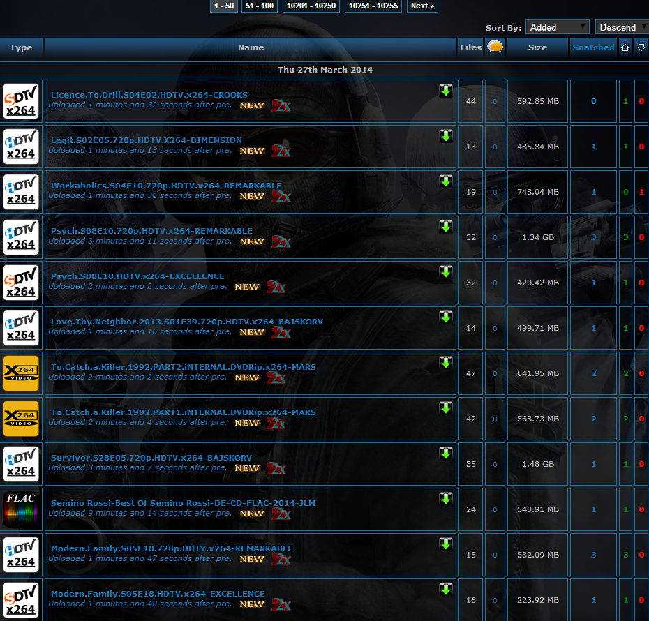The image size is (649, 621).
Task: Open the FLAC category icon for Semino Rossi
Action: (x=21, y=509)
